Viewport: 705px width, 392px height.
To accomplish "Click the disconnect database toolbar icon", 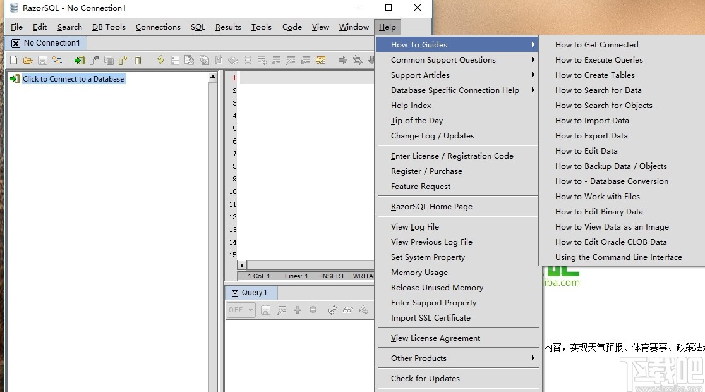I will pyautogui.click(x=94, y=60).
